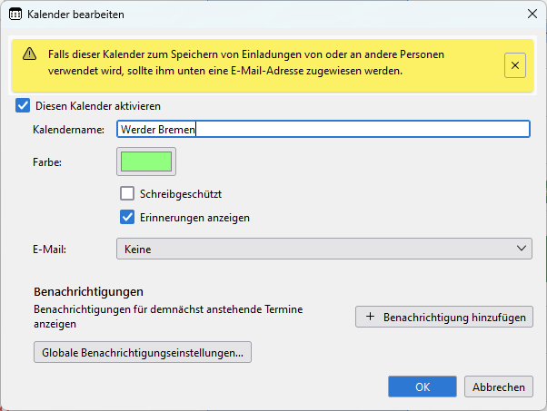The height and width of the screenshot is (411, 547).
Task: Click the Kalender bearbeiten title text
Action: coord(75,15)
